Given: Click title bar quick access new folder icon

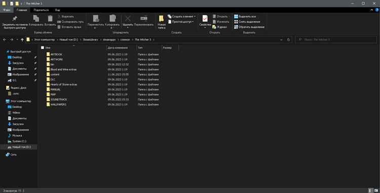Looking at the screenshot, I should (x=17, y=4).
